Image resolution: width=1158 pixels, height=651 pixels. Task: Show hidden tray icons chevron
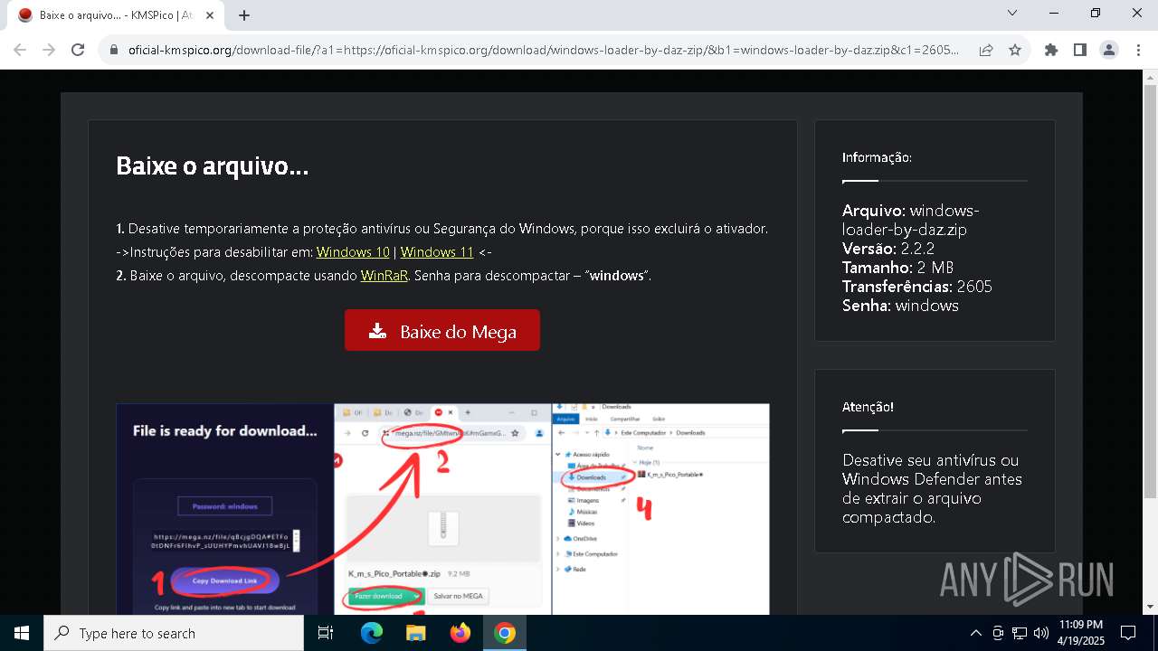975,633
